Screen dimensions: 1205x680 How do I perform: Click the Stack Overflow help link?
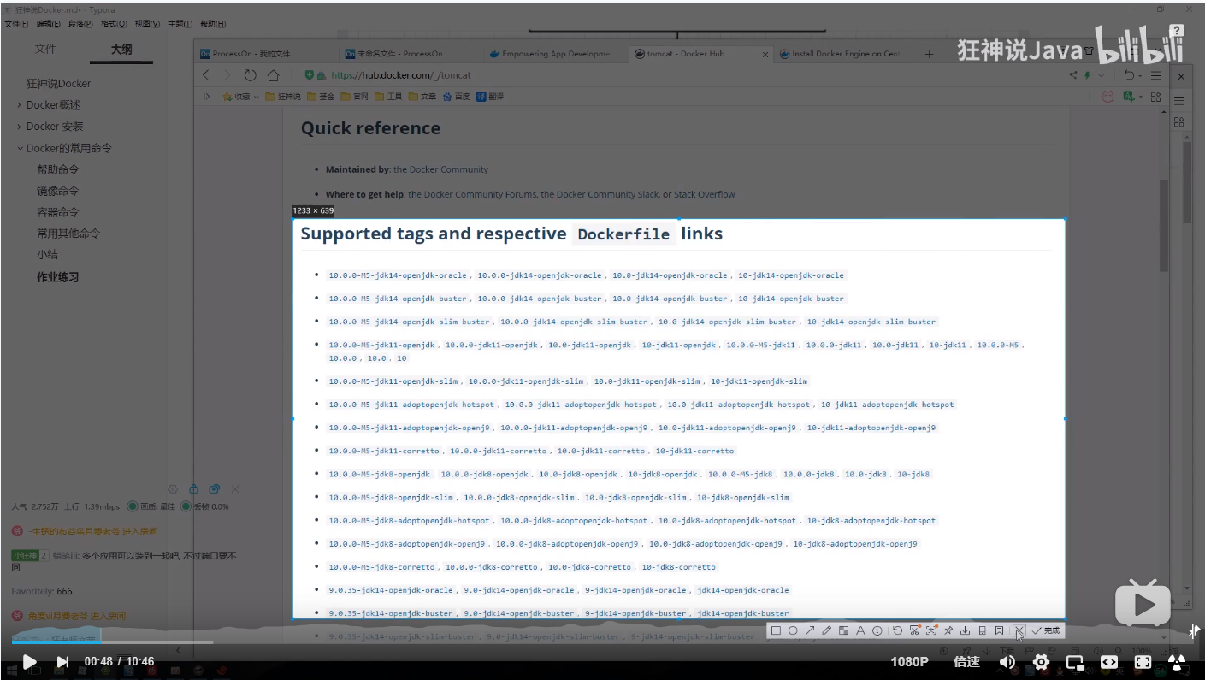click(x=705, y=194)
